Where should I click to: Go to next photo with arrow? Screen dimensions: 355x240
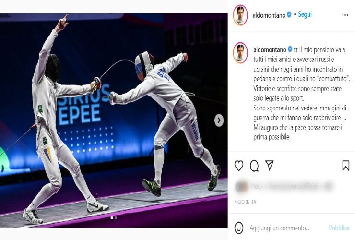[x=219, y=120]
